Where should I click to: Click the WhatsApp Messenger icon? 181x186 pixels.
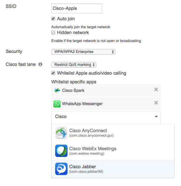[x=57, y=104]
